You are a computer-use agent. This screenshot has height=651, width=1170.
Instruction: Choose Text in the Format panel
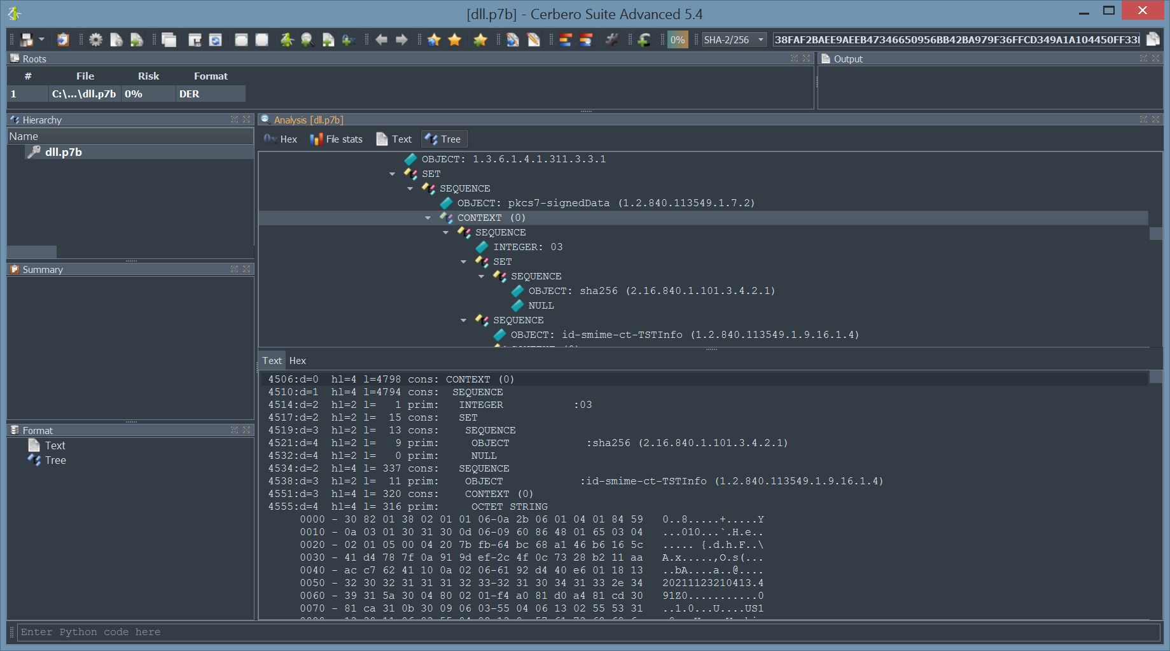(x=55, y=445)
